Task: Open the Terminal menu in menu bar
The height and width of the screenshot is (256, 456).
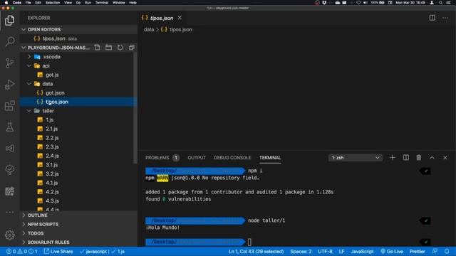Action: click(x=102, y=3)
